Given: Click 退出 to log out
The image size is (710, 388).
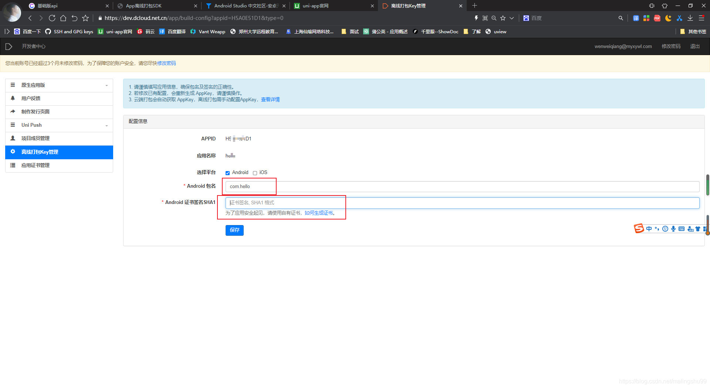Looking at the screenshot, I should pyautogui.click(x=695, y=47).
